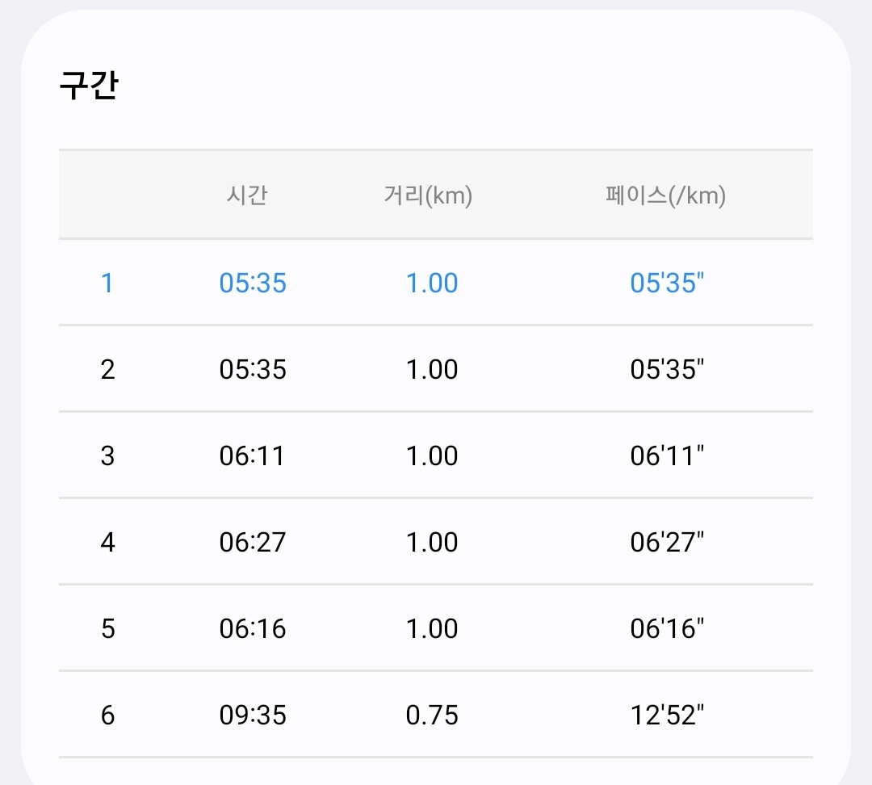The image size is (872, 785).
Task: Tap the 06:16 time in lap 5
Action: (x=253, y=629)
